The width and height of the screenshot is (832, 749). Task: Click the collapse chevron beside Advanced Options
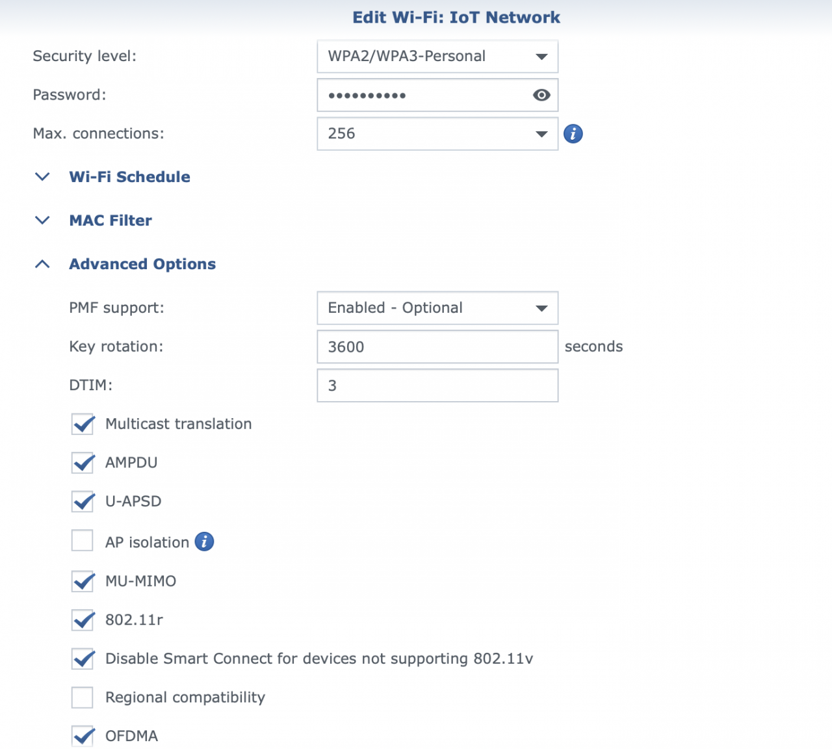pos(42,263)
